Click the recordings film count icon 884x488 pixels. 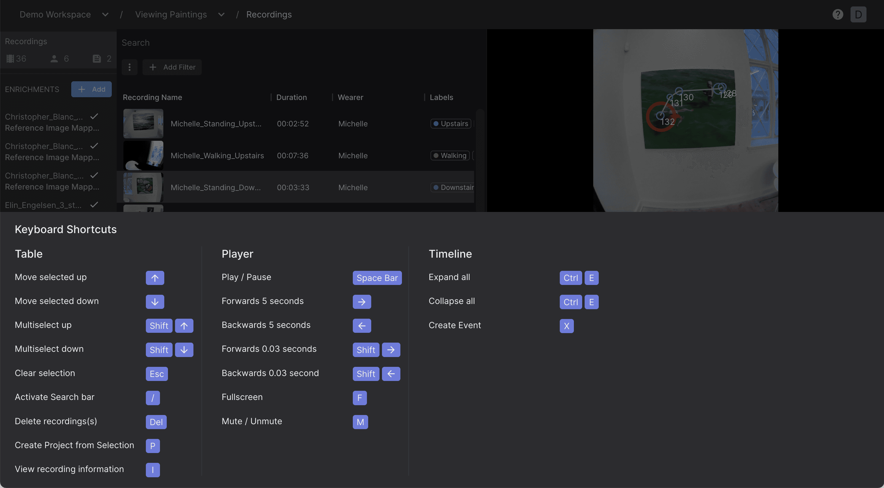pyautogui.click(x=10, y=59)
